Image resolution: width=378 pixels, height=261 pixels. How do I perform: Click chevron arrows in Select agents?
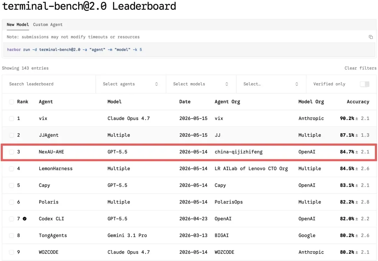pyautogui.click(x=156, y=84)
